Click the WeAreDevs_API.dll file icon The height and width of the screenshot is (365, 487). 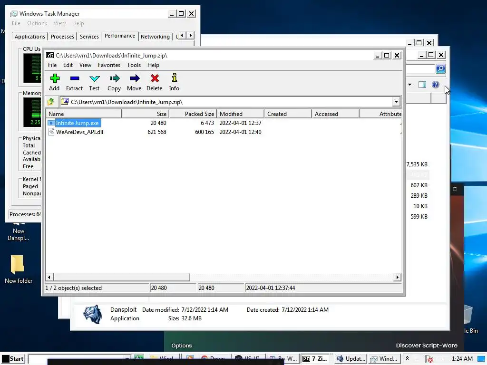pyautogui.click(x=51, y=132)
